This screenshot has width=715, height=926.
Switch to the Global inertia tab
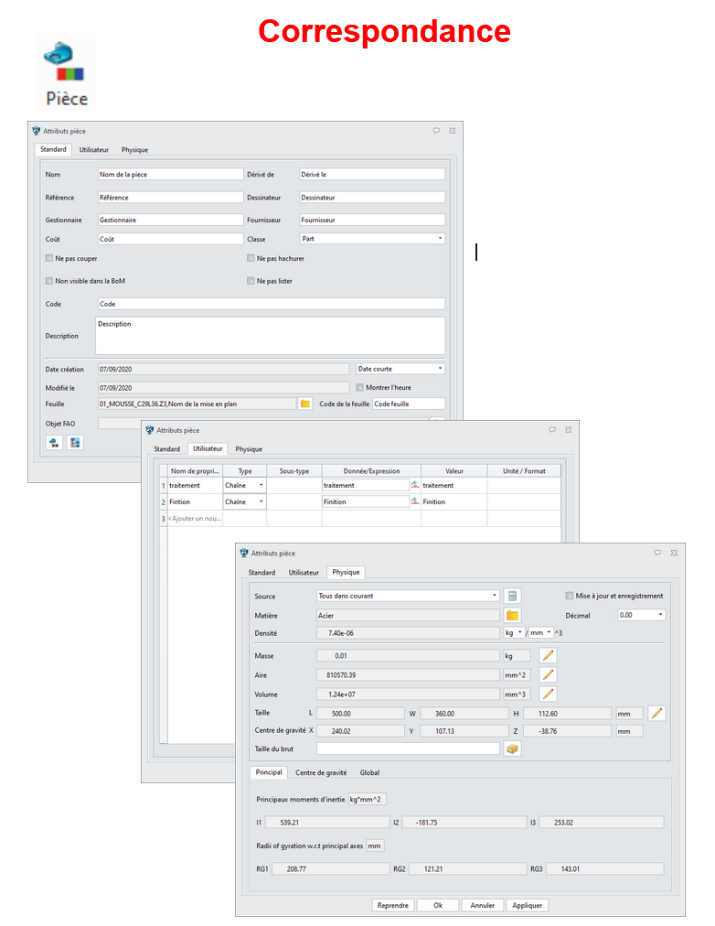pyautogui.click(x=370, y=772)
